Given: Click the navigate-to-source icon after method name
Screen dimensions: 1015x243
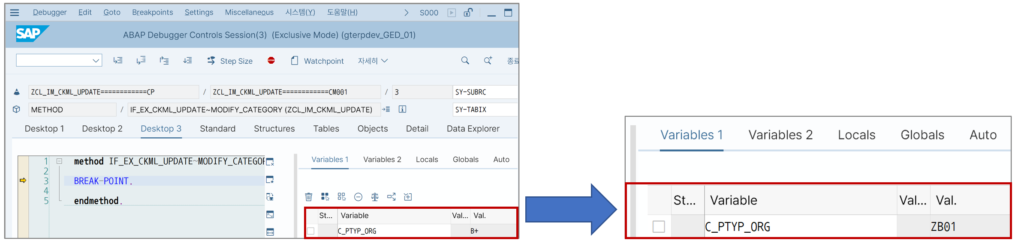Looking at the screenshot, I should [386, 109].
